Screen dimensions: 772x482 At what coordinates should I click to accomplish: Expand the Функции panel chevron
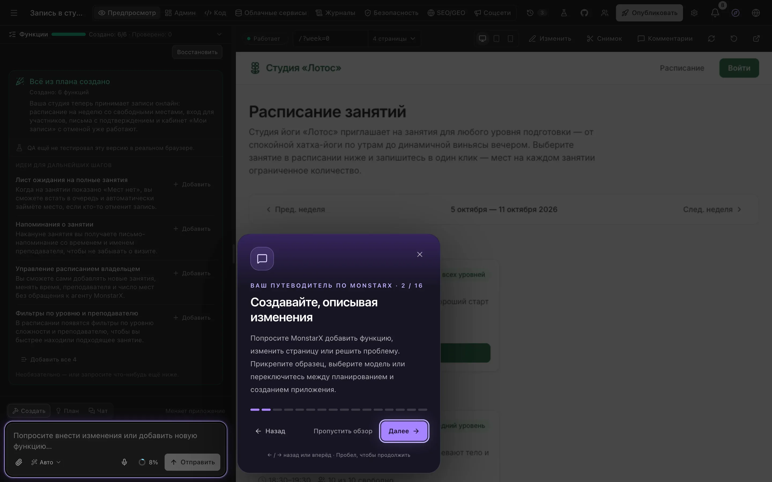pos(219,34)
